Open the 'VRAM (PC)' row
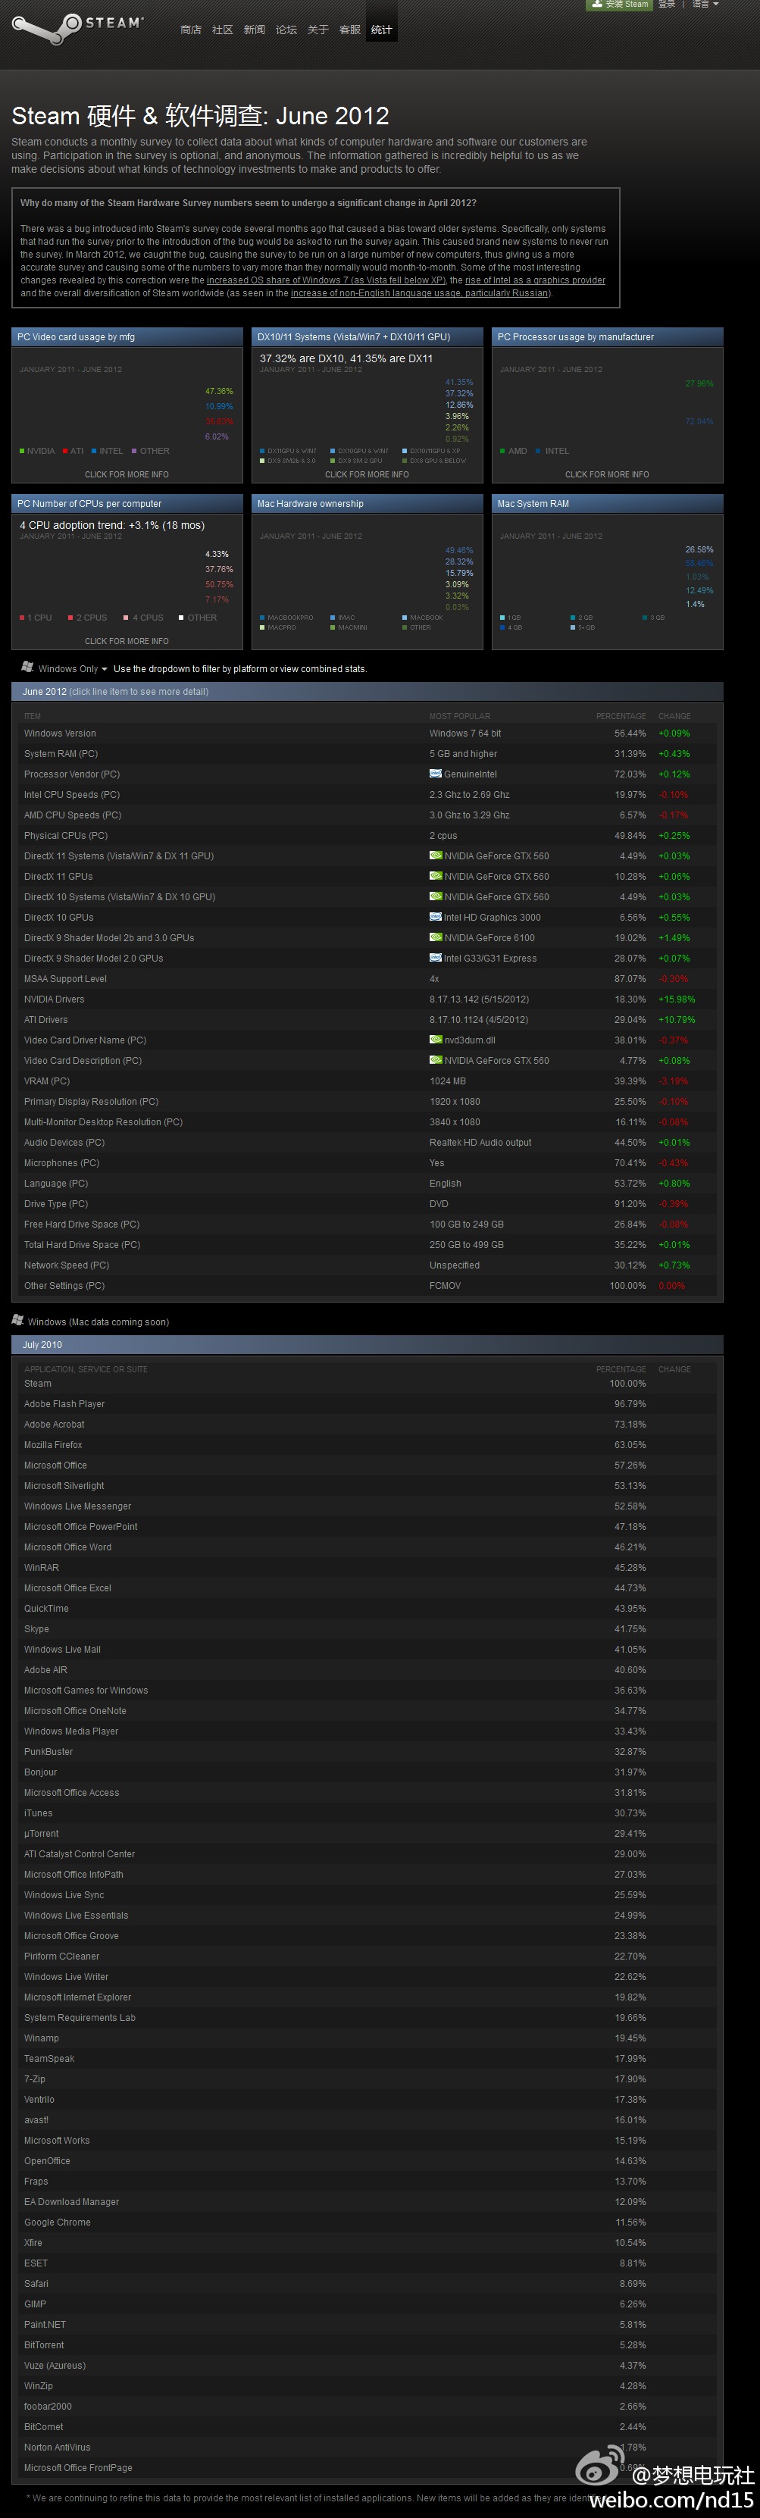The image size is (760, 2518). (x=367, y=1081)
